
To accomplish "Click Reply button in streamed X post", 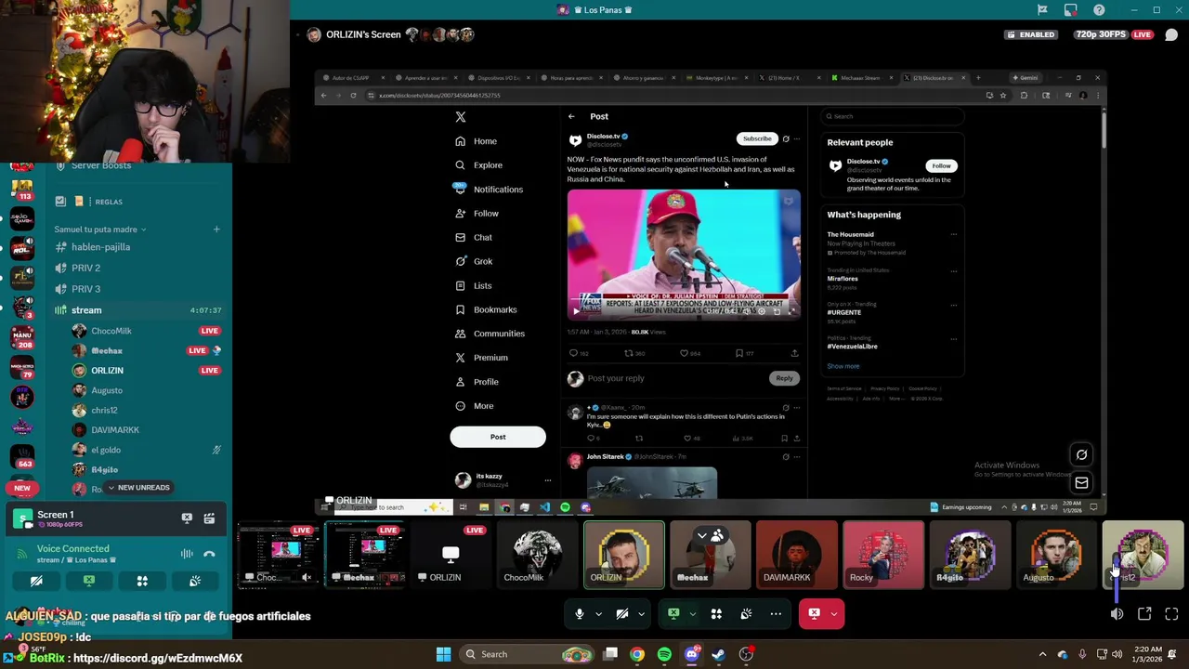I will tap(784, 378).
